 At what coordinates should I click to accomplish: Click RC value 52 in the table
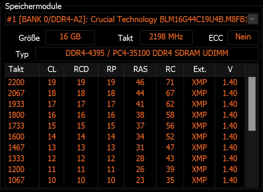pyautogui.click(x=170, y=136)
